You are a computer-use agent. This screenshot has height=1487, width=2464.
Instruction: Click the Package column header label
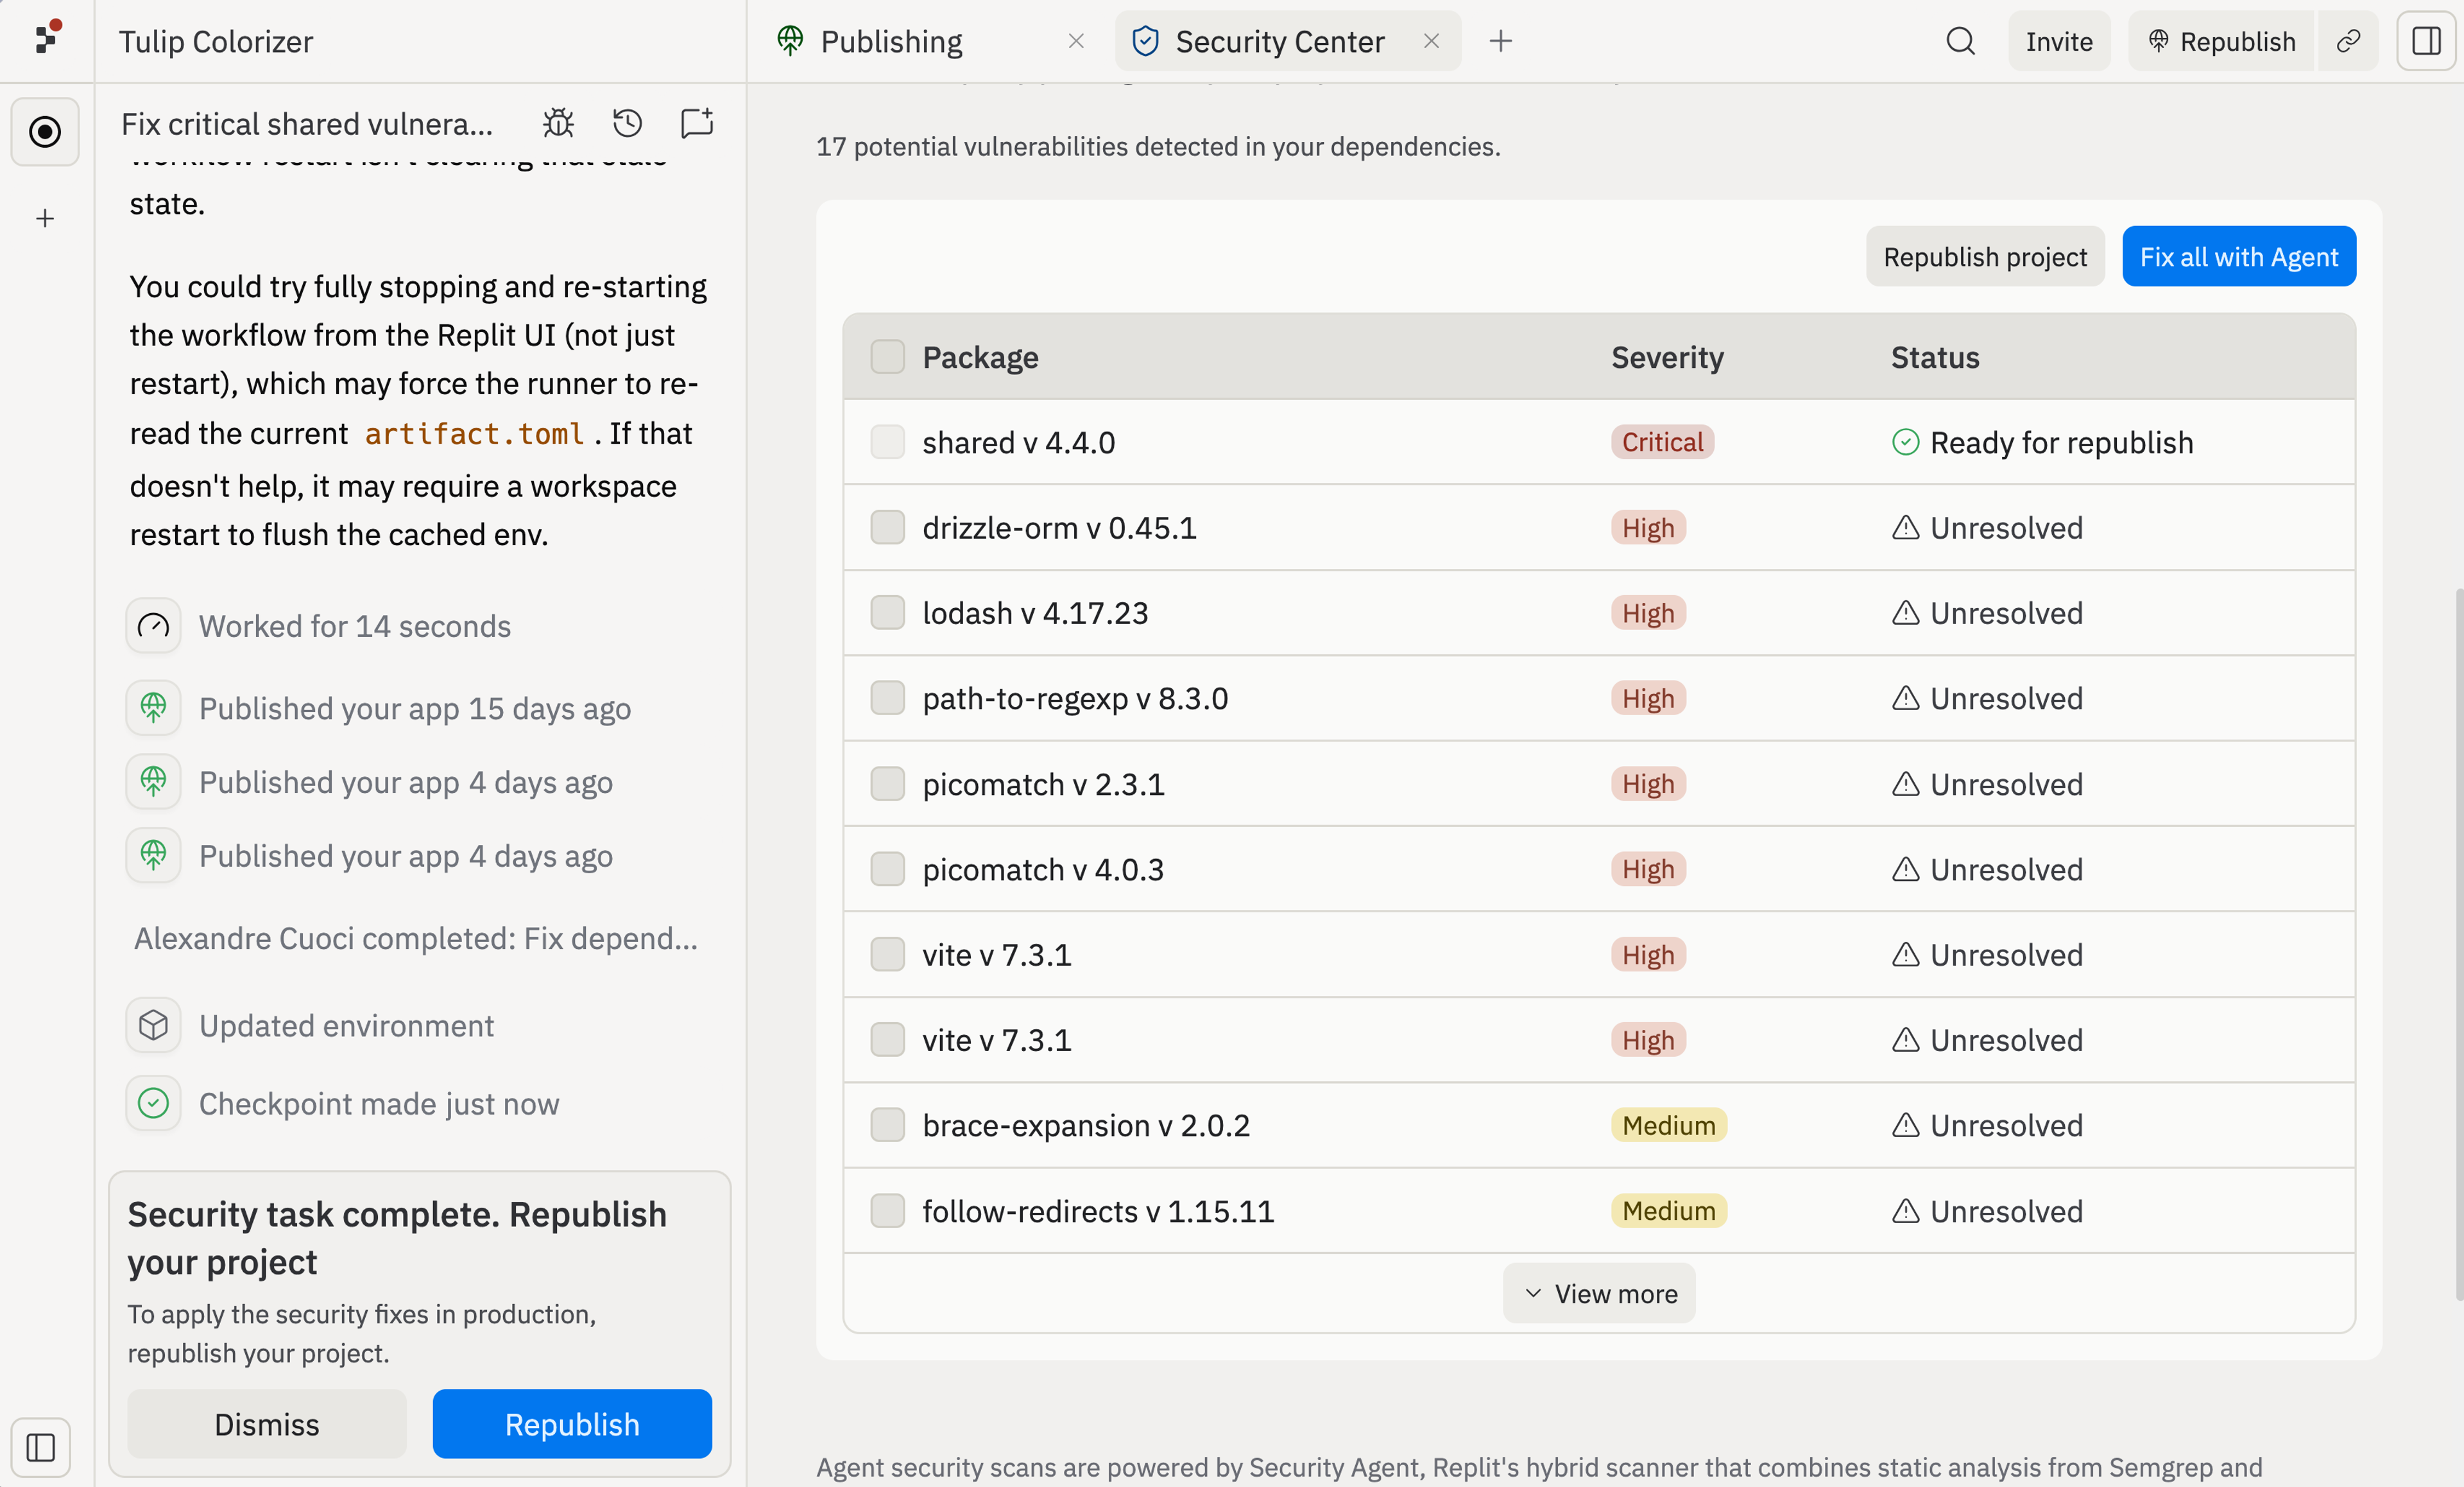(x=980, y=357)
